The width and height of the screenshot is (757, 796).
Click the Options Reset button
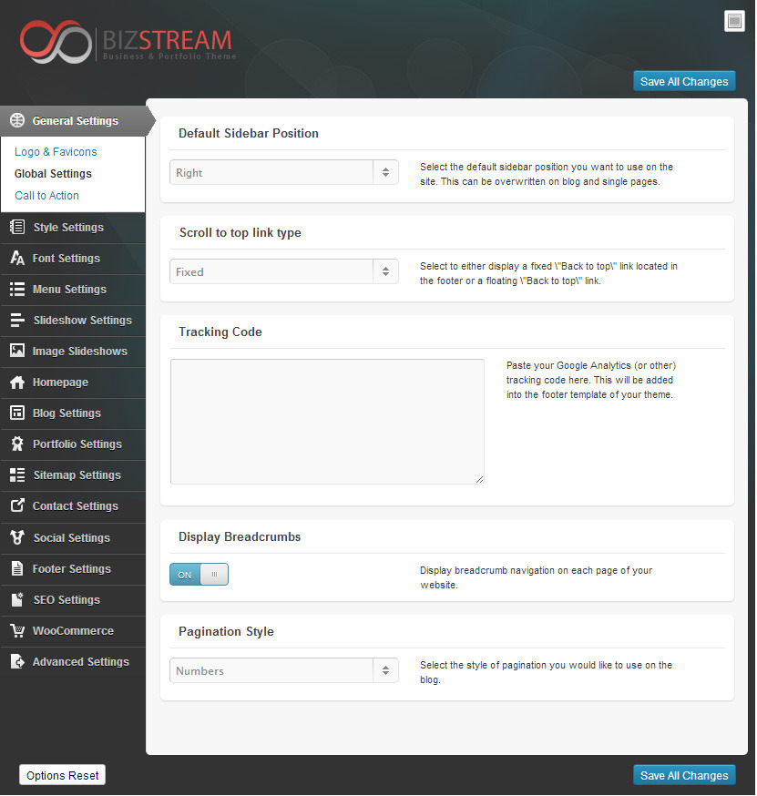click(x=63, y=776)
